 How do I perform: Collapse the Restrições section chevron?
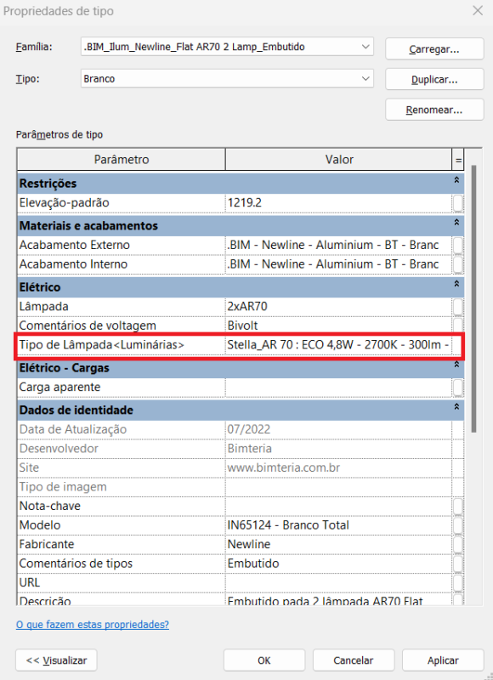pyautogui.click(x=456, y=180)
